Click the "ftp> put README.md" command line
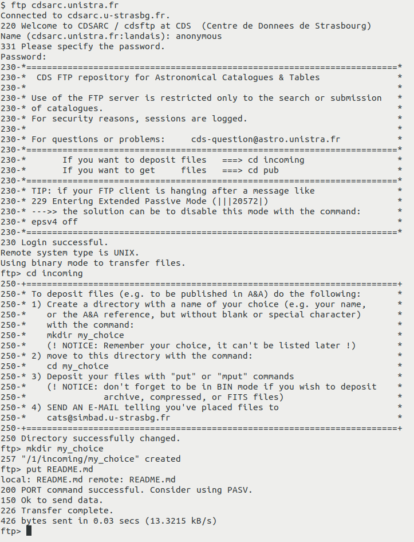The height and width of the screenshot is (542, 414). (46, 469)
